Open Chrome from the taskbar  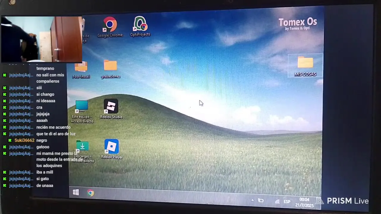(90, 193)
